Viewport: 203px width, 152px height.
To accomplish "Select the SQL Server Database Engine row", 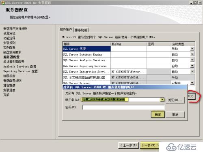I will (86, 54).
